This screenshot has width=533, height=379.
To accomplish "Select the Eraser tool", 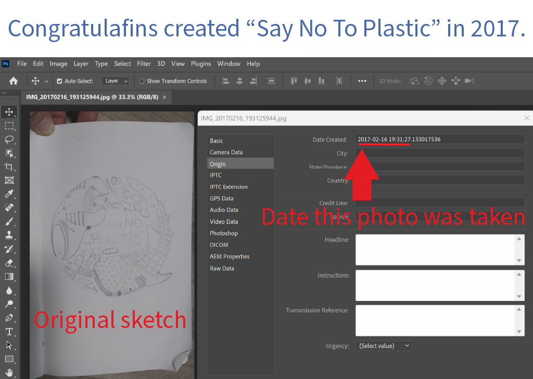I will click(x=9, y=263).
